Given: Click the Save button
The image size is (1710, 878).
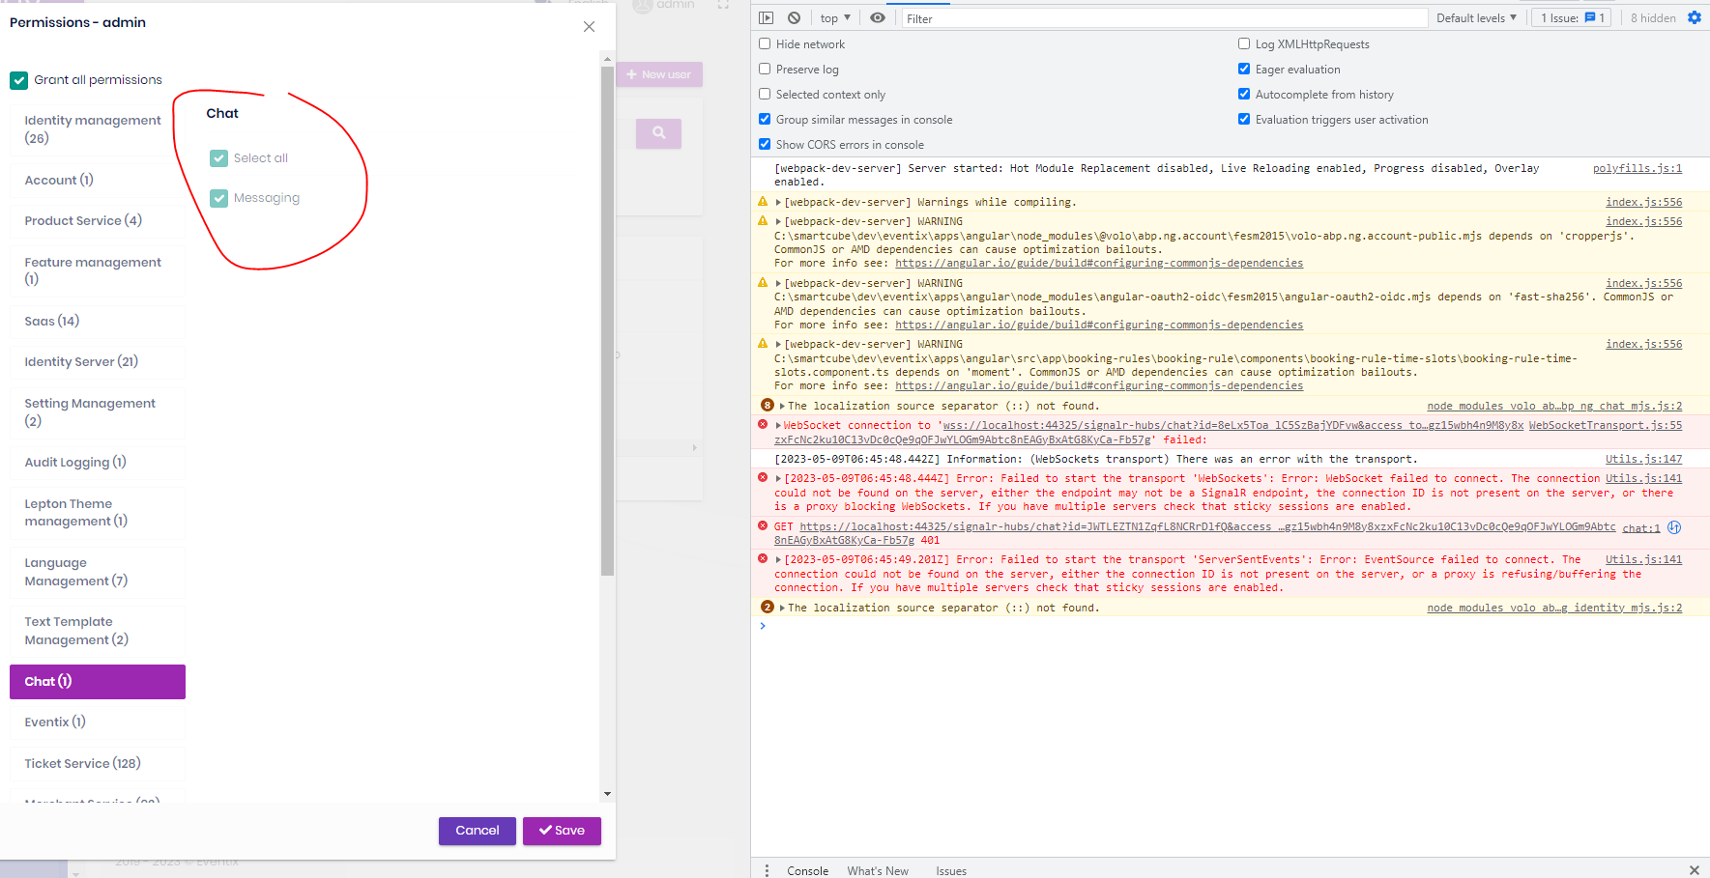Looking at the screenshot, I should (x=562, y=831).
